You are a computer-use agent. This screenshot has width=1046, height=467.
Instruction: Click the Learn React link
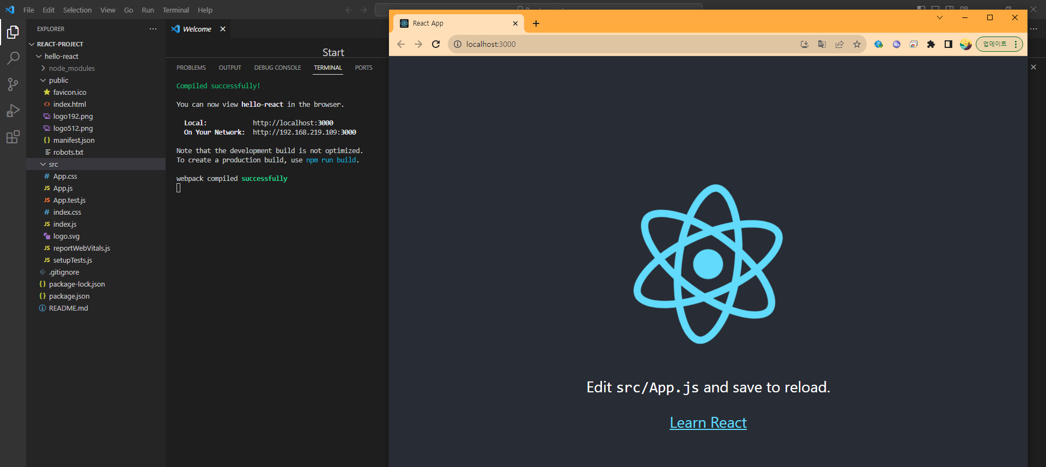(708, 423)
